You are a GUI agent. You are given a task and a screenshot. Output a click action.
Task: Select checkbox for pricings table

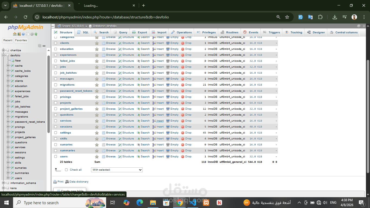pos(56,97)
